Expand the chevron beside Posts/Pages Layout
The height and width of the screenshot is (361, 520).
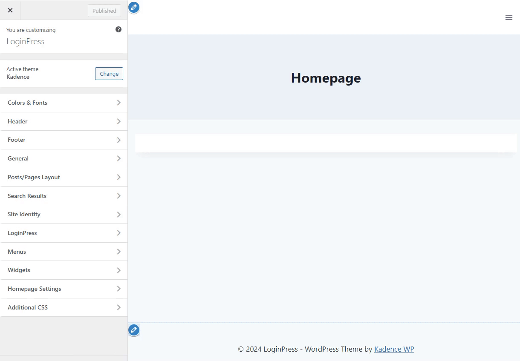tap(118, 177)
